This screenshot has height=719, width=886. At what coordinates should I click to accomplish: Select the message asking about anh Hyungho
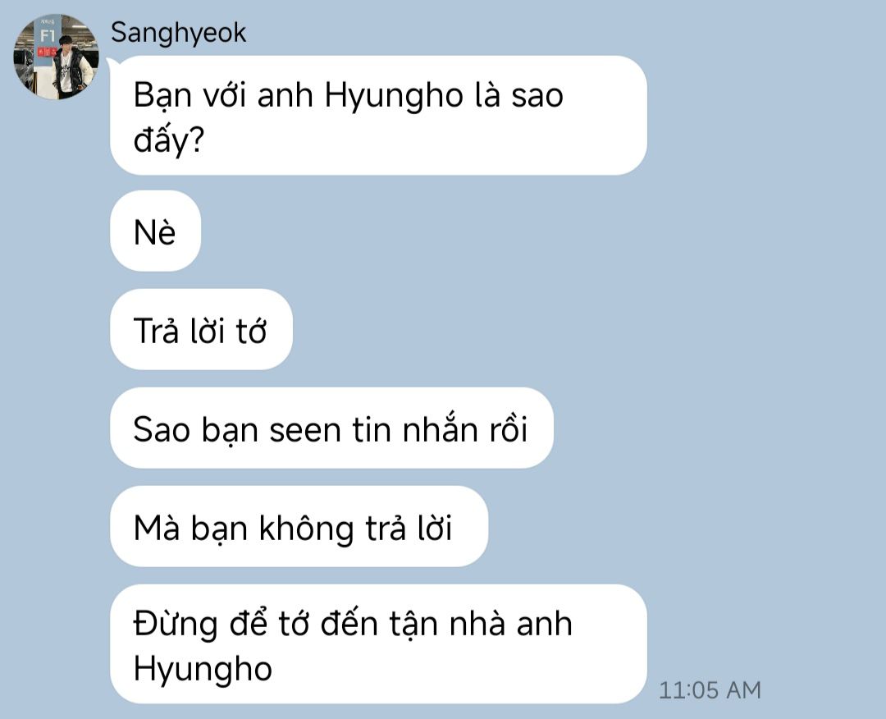378,115
